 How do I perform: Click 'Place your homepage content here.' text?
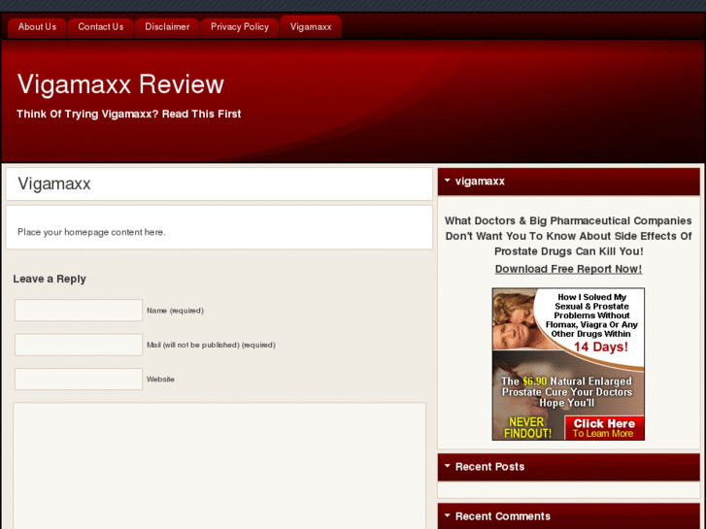coord(91,232)
